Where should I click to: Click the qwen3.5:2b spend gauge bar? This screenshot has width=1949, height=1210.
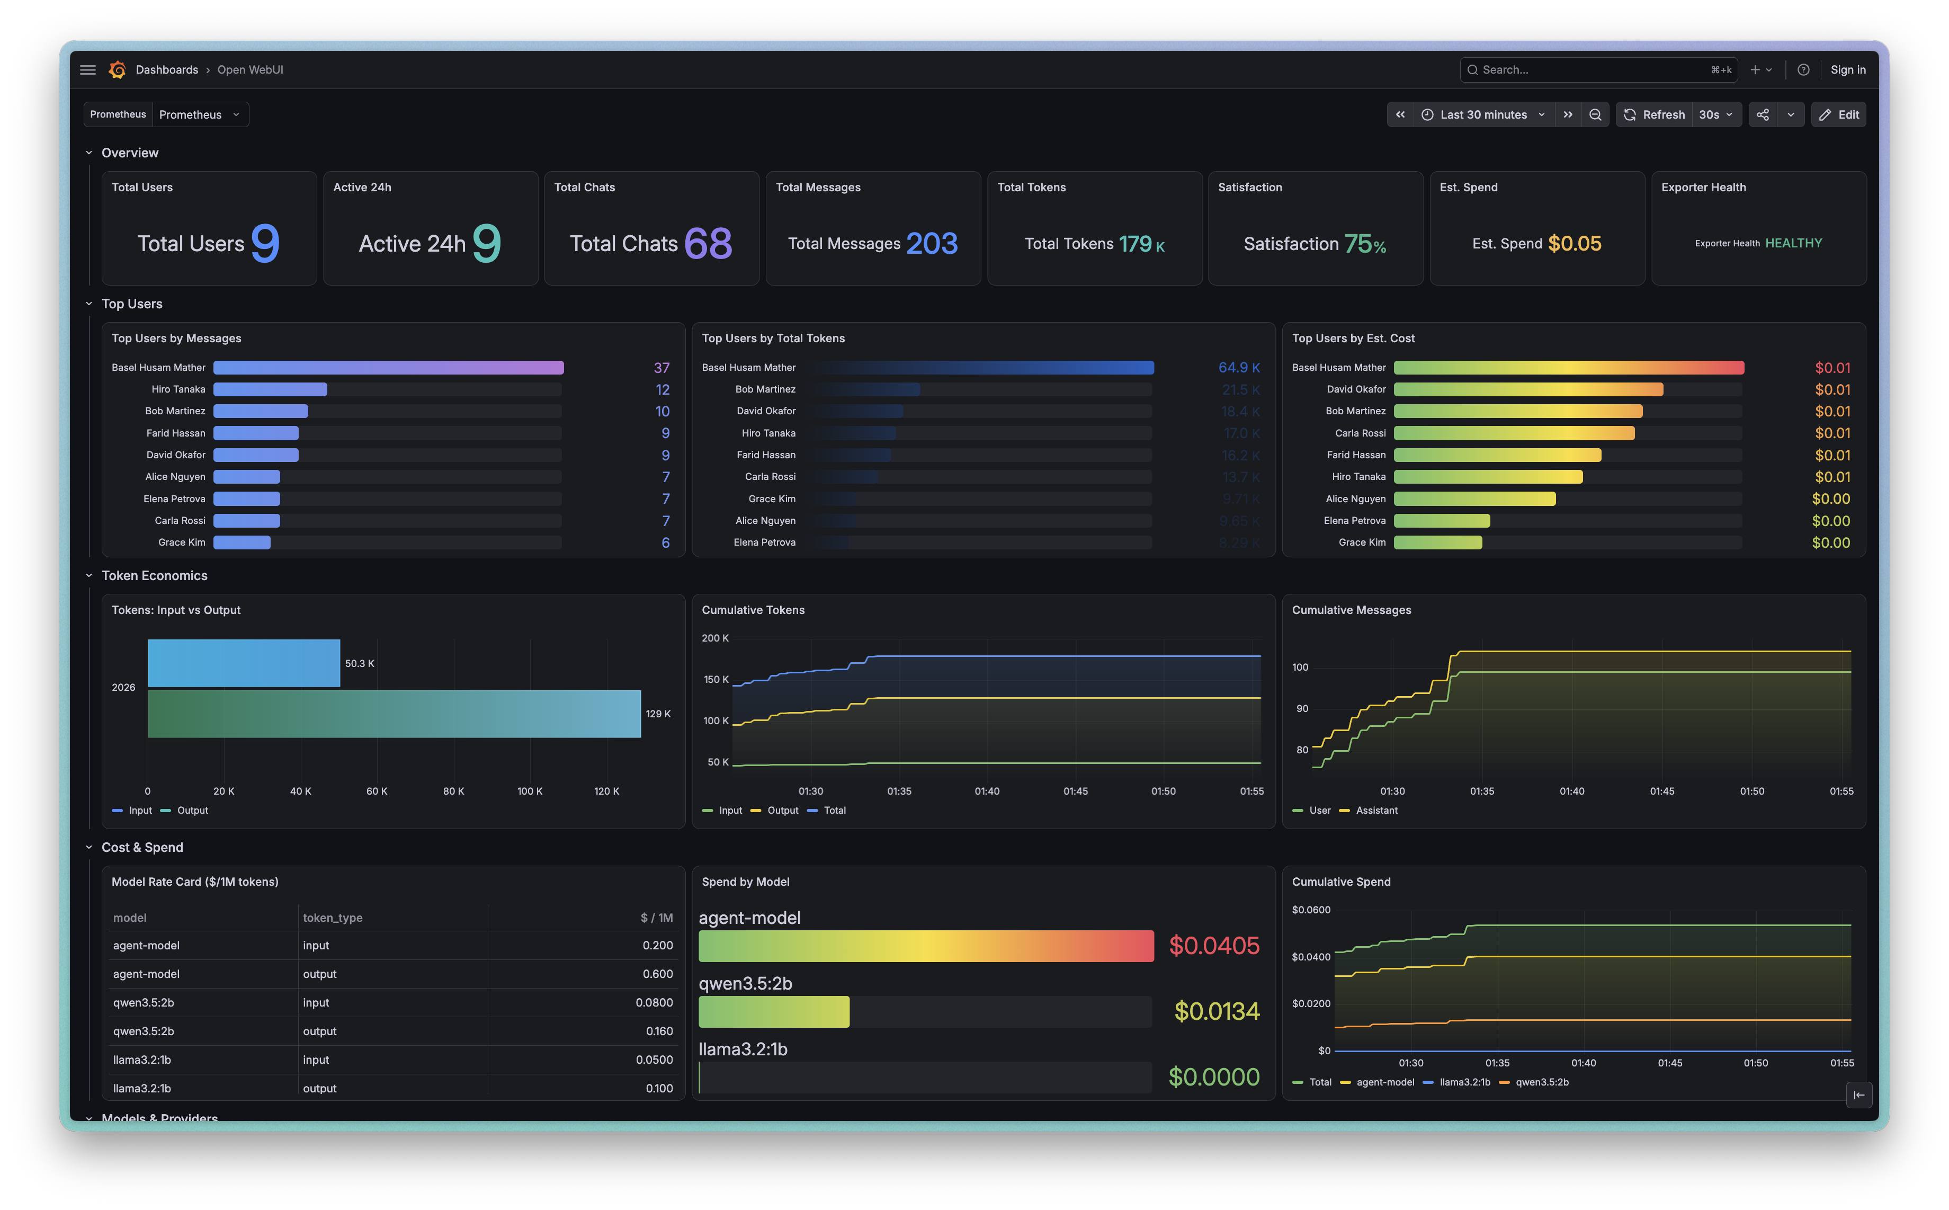pos(774,1011)
